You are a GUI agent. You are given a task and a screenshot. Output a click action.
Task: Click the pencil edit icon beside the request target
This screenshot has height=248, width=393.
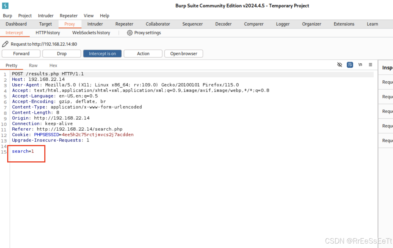(5, 44)
